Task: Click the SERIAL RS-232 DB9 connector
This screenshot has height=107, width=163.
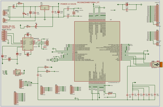Action: 4,36
